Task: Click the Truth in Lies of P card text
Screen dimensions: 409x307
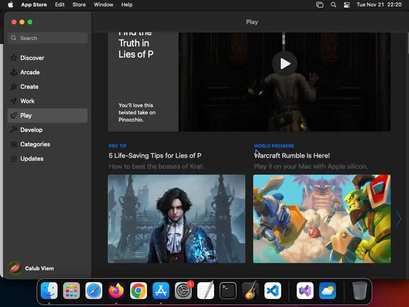Action: point(136,49)
